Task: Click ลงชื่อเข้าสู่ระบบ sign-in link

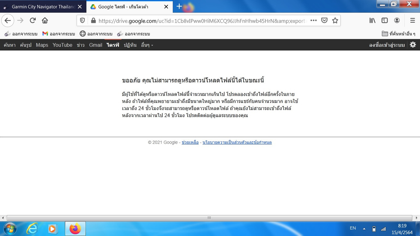Action: point(387,45)
